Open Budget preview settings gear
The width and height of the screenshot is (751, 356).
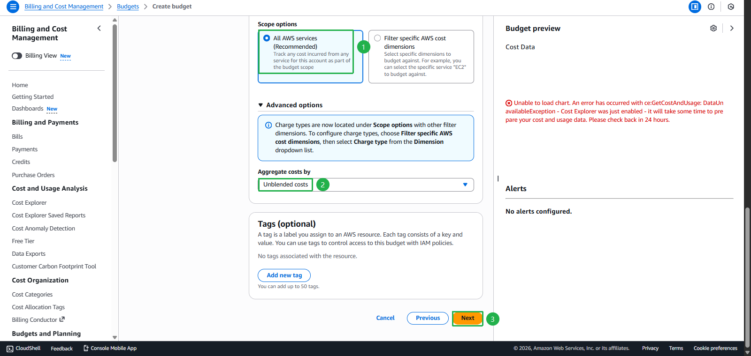(713, 28)
